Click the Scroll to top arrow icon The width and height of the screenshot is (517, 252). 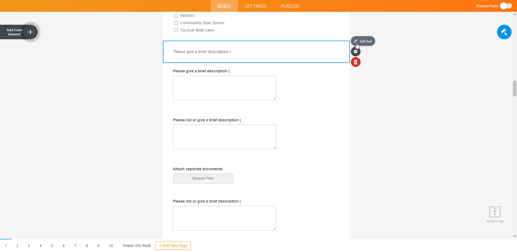click(x=495, y=212)
